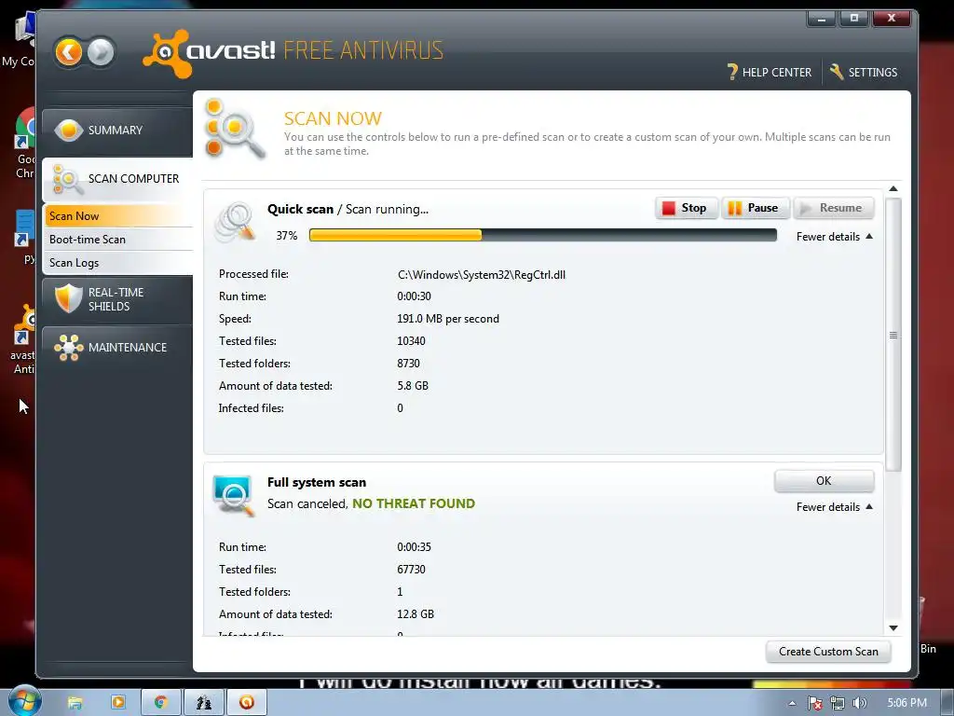
Task: Click the 191.0 MB per second speed value
Action: click(448, 319)
